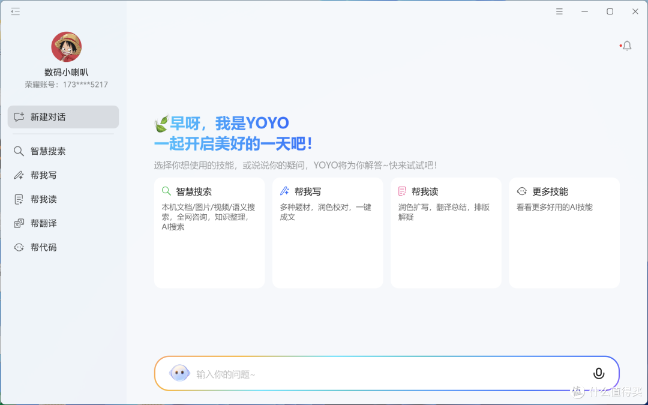Start a new chat with 新建对话

[x=63, y=117]
